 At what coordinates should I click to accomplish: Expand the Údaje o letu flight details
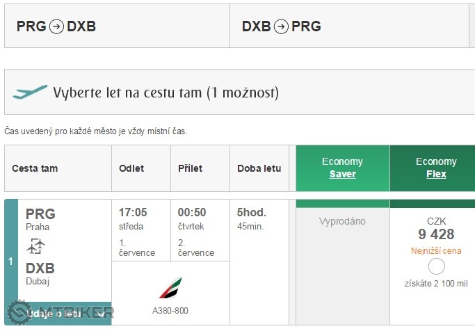[x=65, y=314]
